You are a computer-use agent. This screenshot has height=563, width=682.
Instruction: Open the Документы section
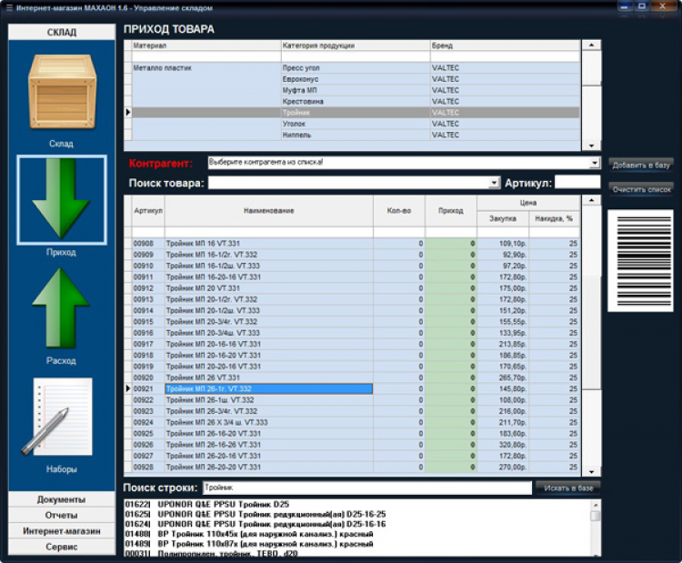coord(61,499)
